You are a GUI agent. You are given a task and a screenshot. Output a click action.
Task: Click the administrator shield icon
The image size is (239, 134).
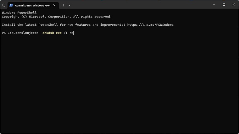(x=4, y=5)
